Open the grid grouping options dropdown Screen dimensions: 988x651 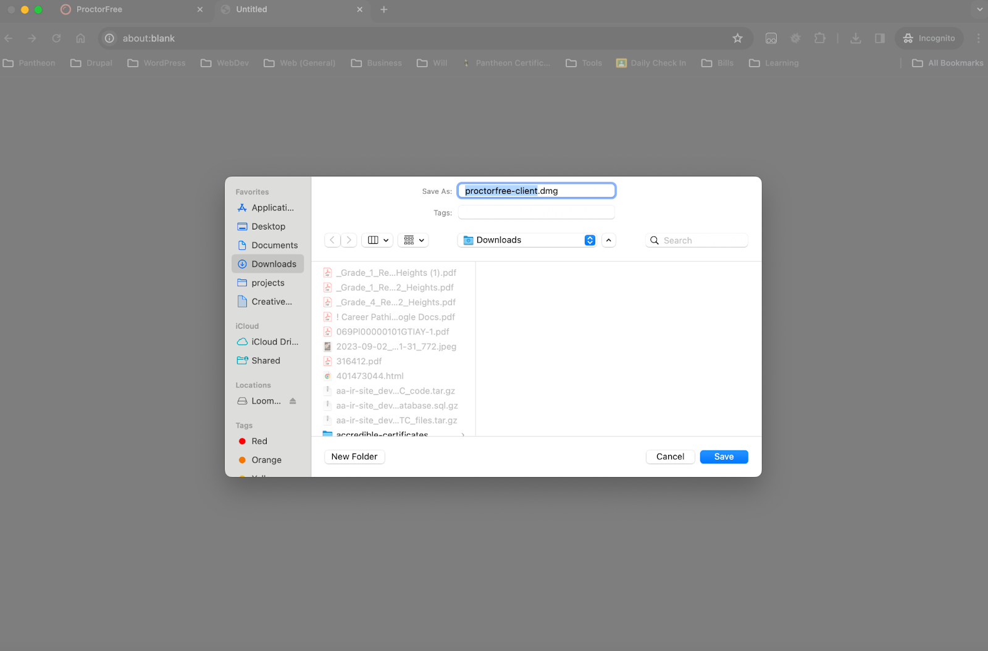[x=414, y=240]
